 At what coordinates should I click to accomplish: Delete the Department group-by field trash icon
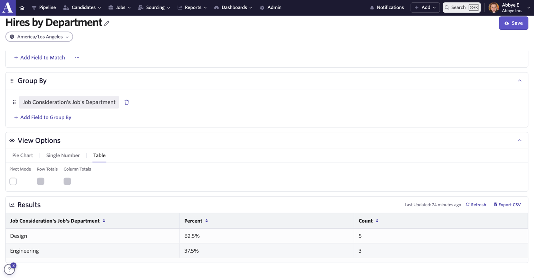point(127,102)
